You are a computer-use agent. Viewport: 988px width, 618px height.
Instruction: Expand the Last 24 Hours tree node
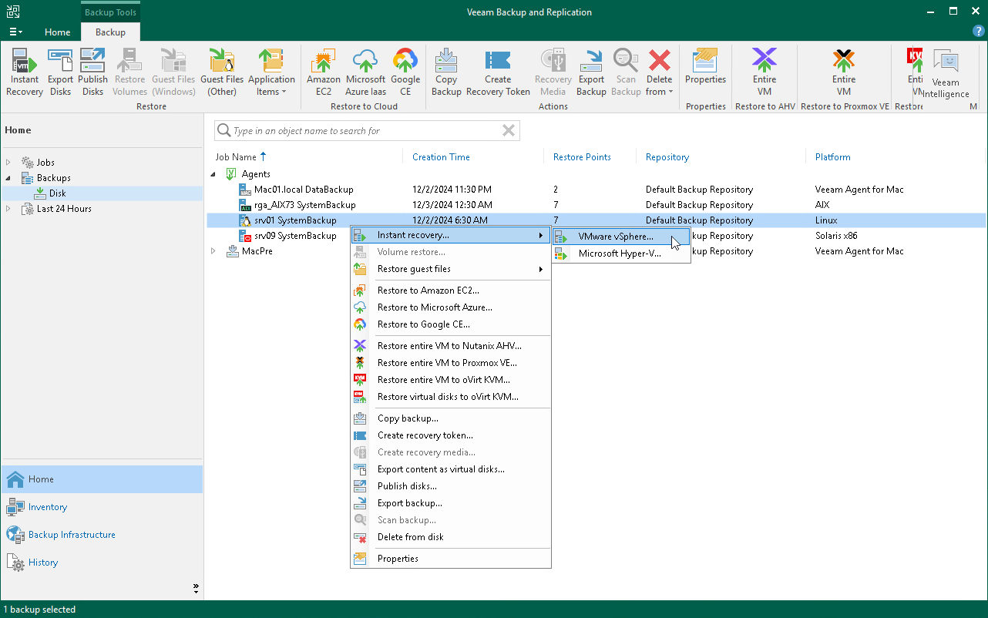point(8,209)
